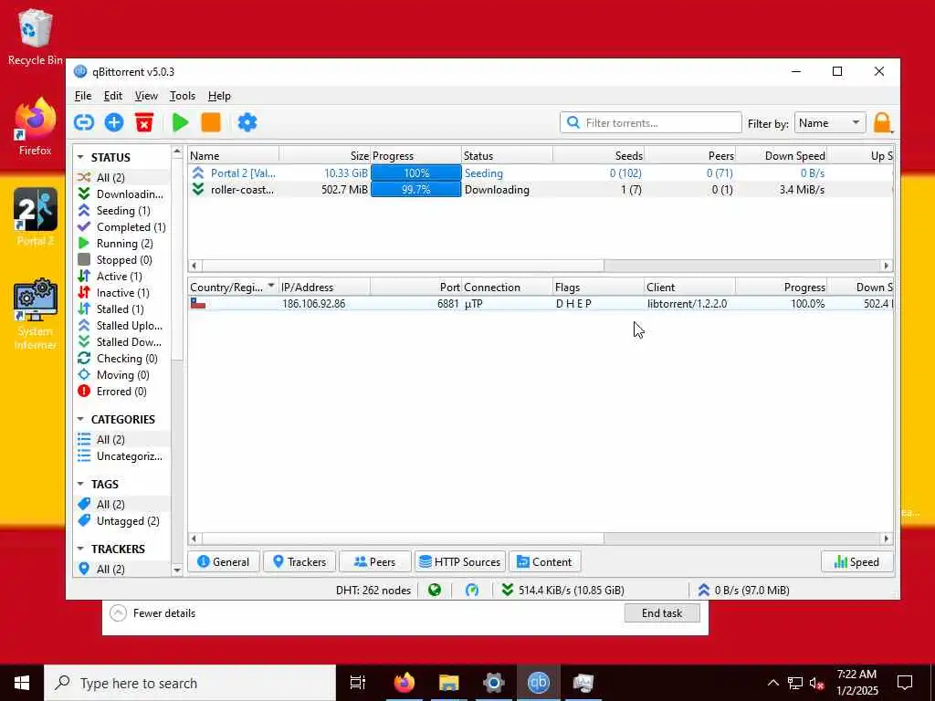Open the Edit menu
This screenshot has height=701, width=935.
[x=112, y=96]
